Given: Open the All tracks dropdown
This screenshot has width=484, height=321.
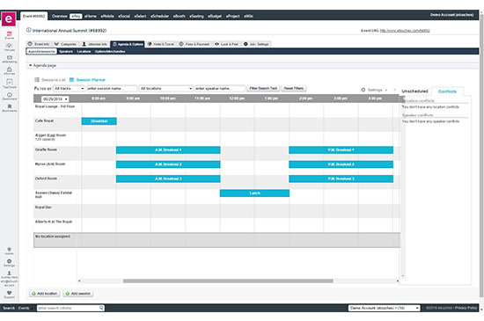Looking at the screenshot, I should 70,89.
